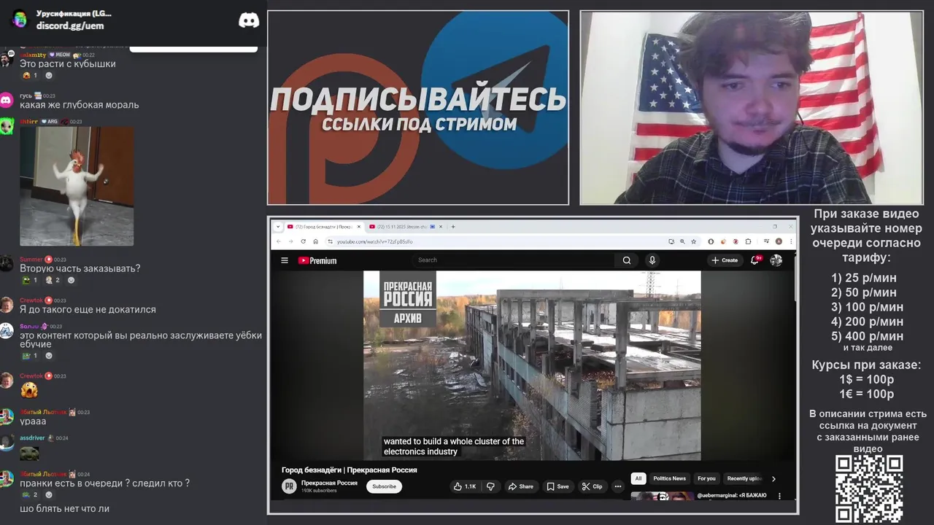
Task: Dislike the video with thumbs-down
Action: pos(491,486)
